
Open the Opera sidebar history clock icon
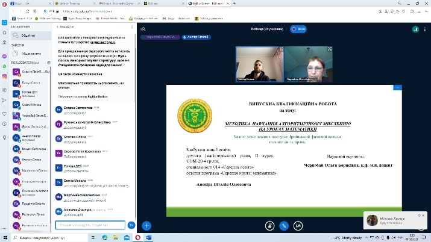click(x=4, y=124)
